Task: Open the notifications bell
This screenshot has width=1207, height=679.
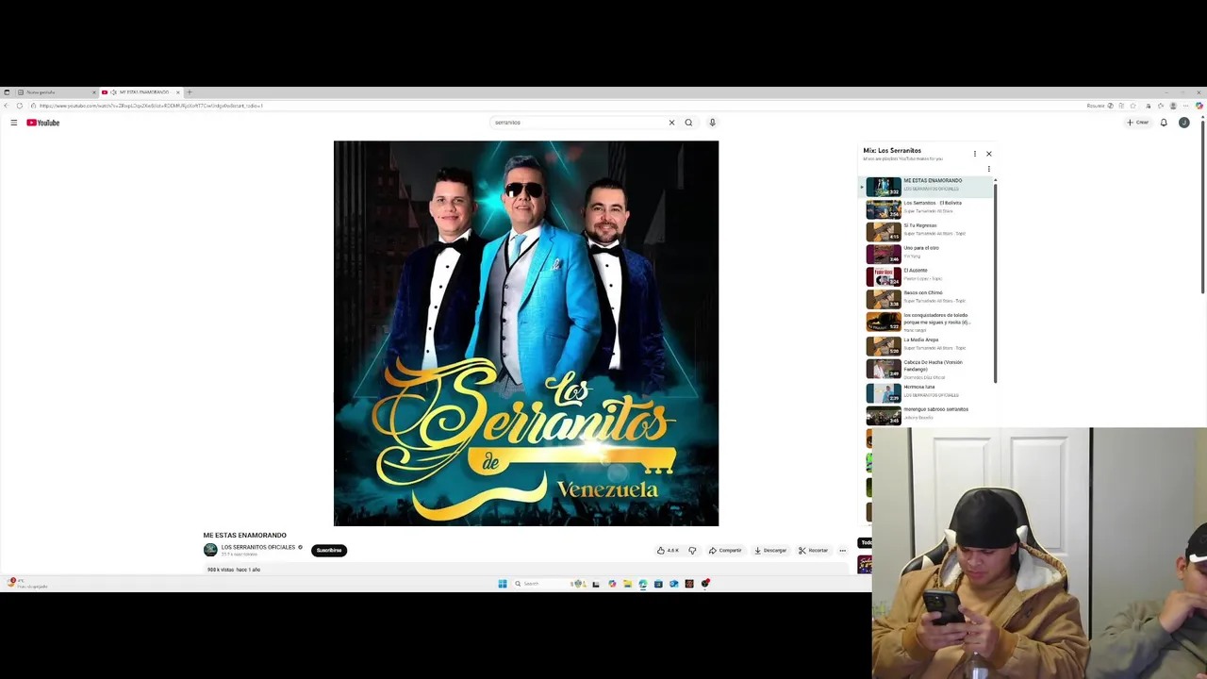Action: [x=1164, y=123]
